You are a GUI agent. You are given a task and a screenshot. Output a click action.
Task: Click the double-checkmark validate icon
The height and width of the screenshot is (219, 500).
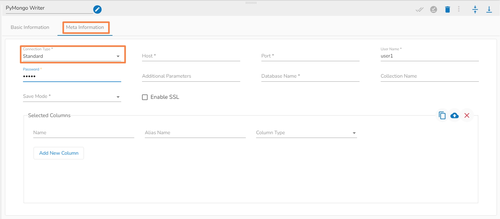420,10
